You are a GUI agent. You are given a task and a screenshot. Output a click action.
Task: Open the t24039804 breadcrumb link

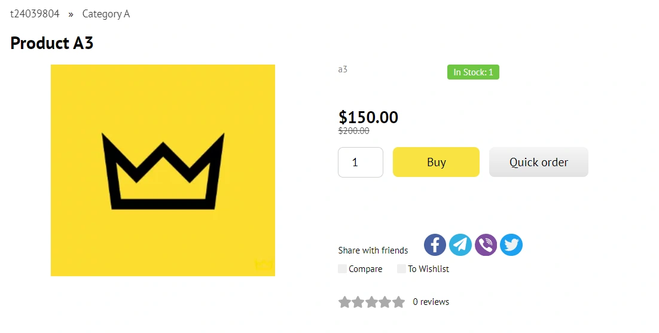point(35,14)
